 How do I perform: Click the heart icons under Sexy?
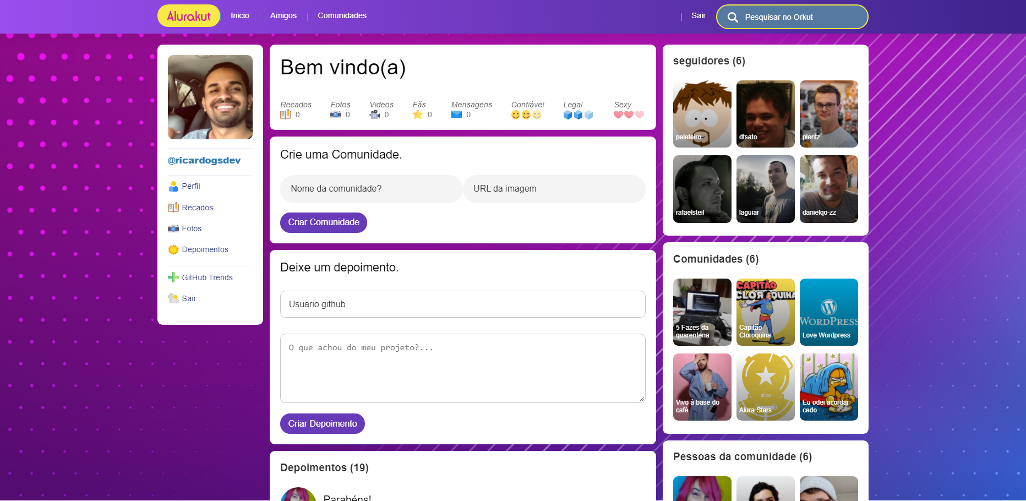pos(628,114)
